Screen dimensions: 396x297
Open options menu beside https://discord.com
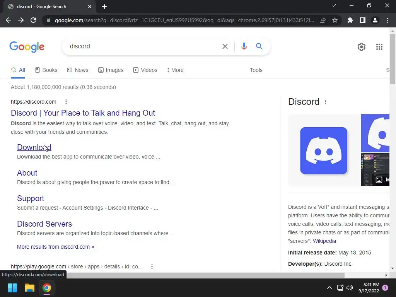(66, 102)
